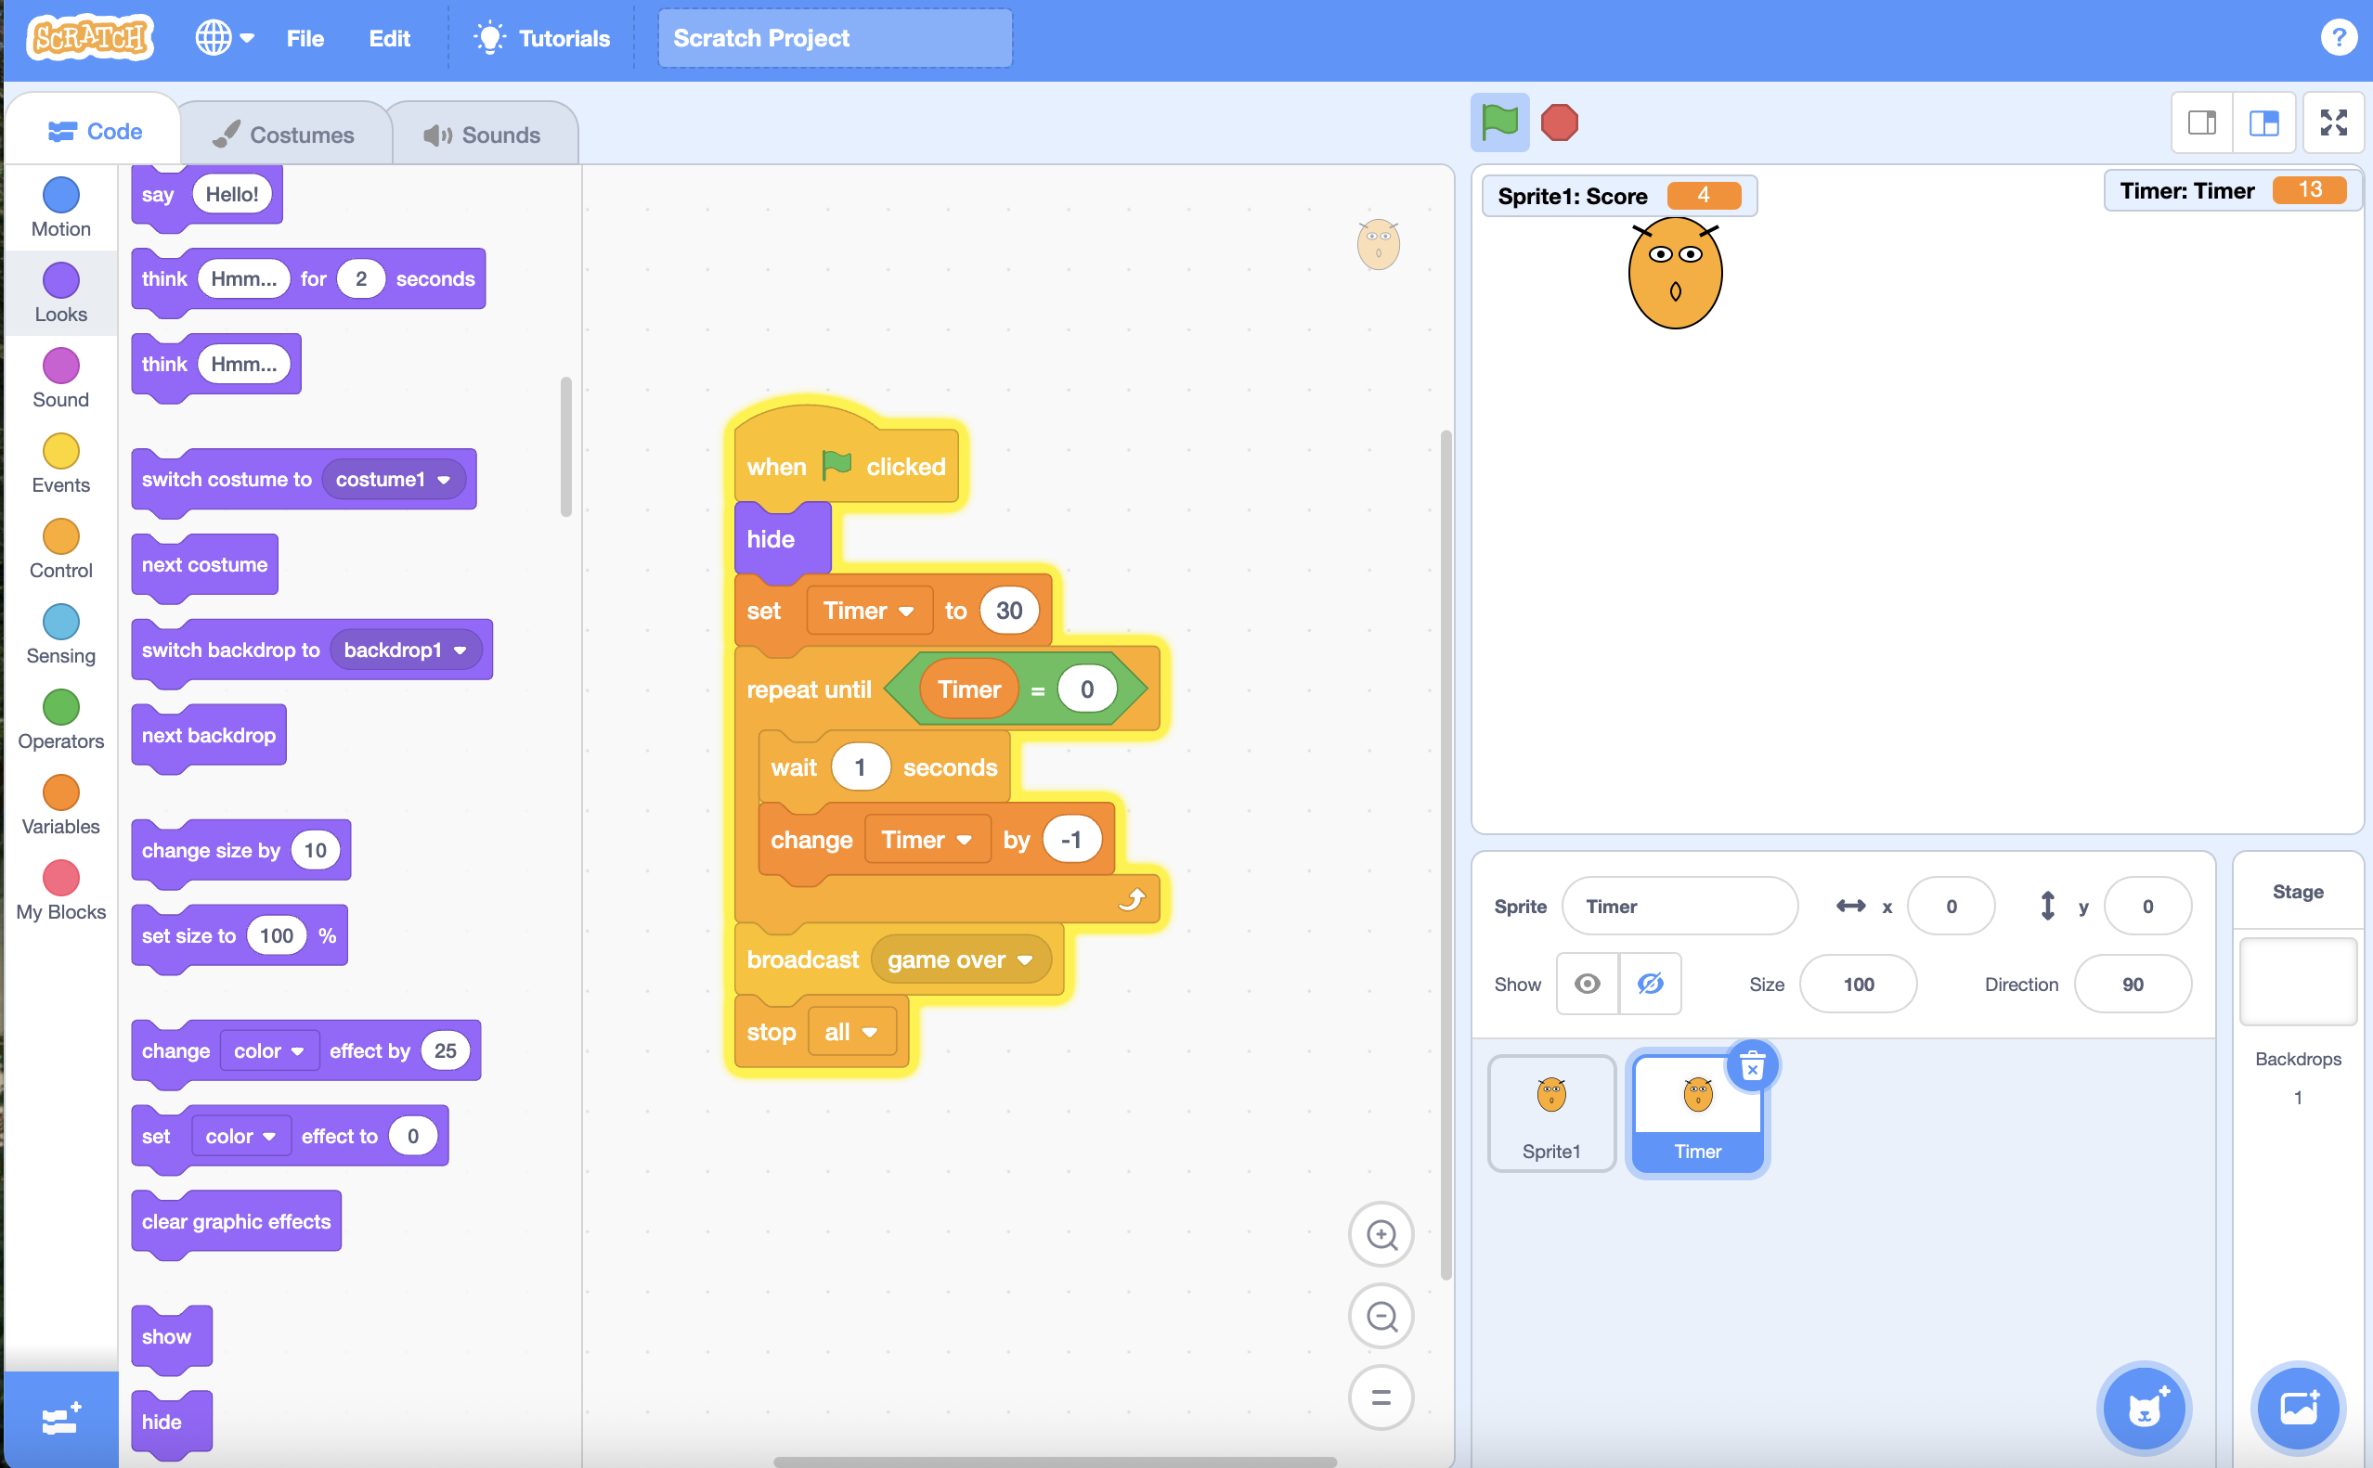2373x1468 pixels.
Task: Click the help question mark button
Action: tap(2339, 38)
